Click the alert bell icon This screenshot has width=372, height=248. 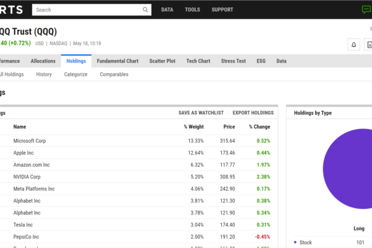[x=354, y=45]
